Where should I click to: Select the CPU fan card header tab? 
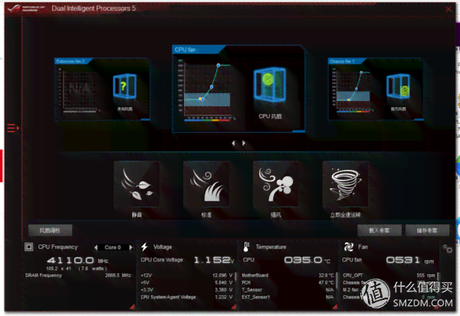197,50
